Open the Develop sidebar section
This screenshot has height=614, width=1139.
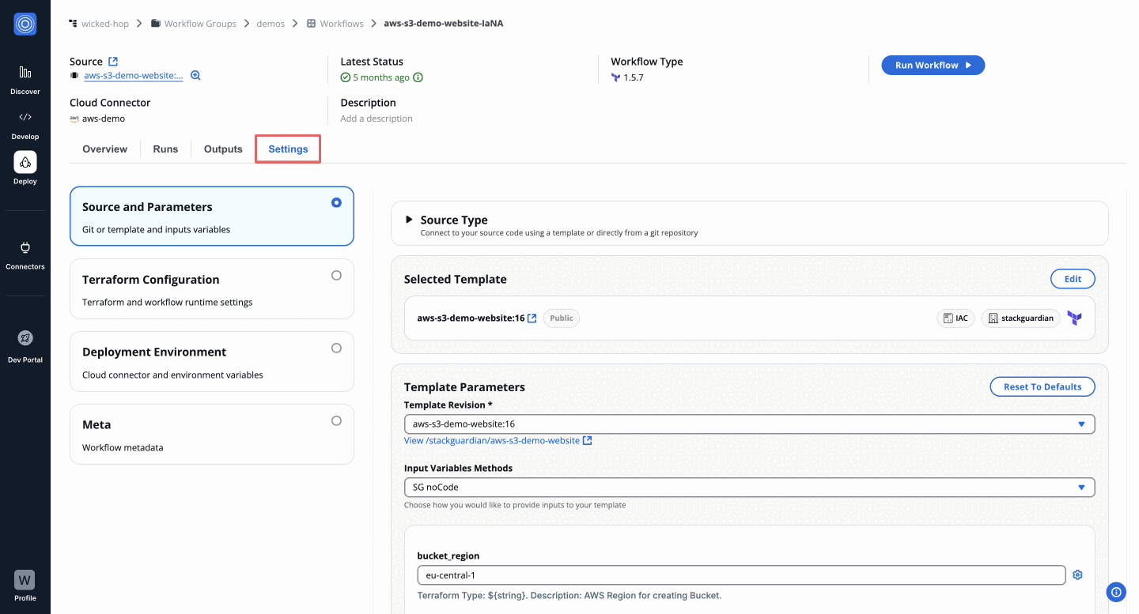point(25,126)
